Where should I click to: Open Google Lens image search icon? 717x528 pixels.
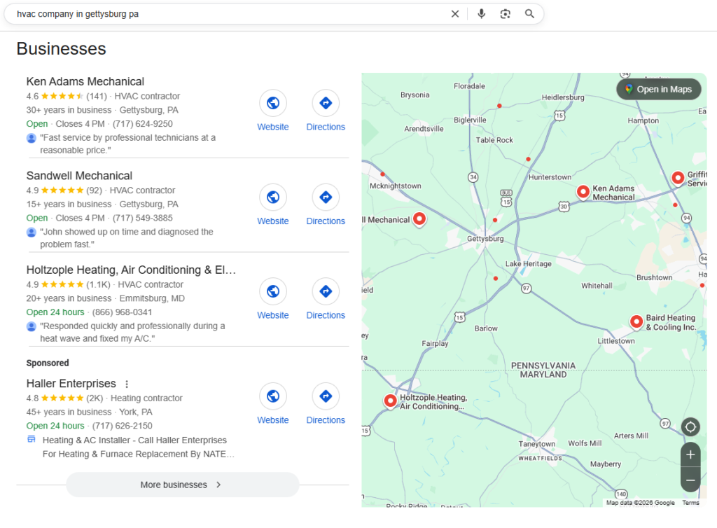(x=505, y=13)
